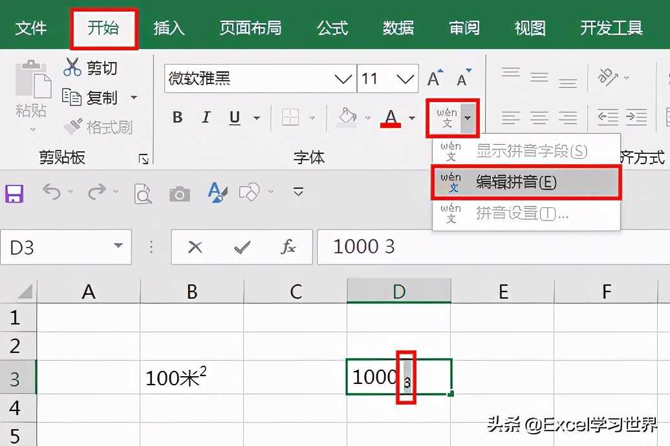Select 显示拼音字段(S) menu item
This screenshot has width=670, height=446.
point(526,151)
